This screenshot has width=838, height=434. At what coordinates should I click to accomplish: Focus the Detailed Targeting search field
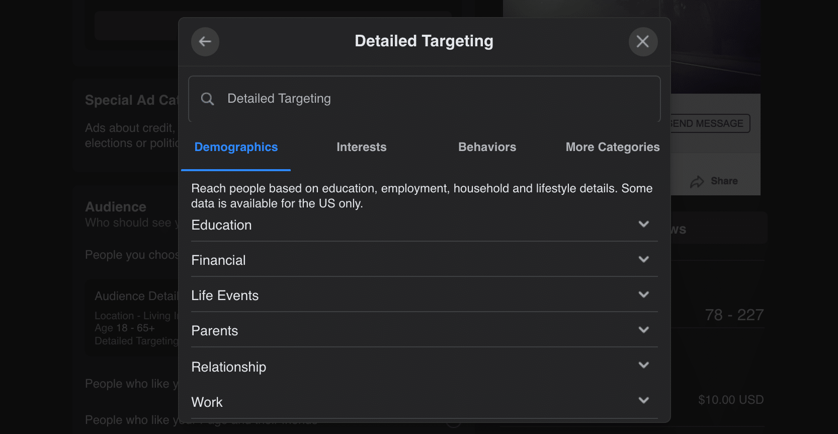coord(424,99)
